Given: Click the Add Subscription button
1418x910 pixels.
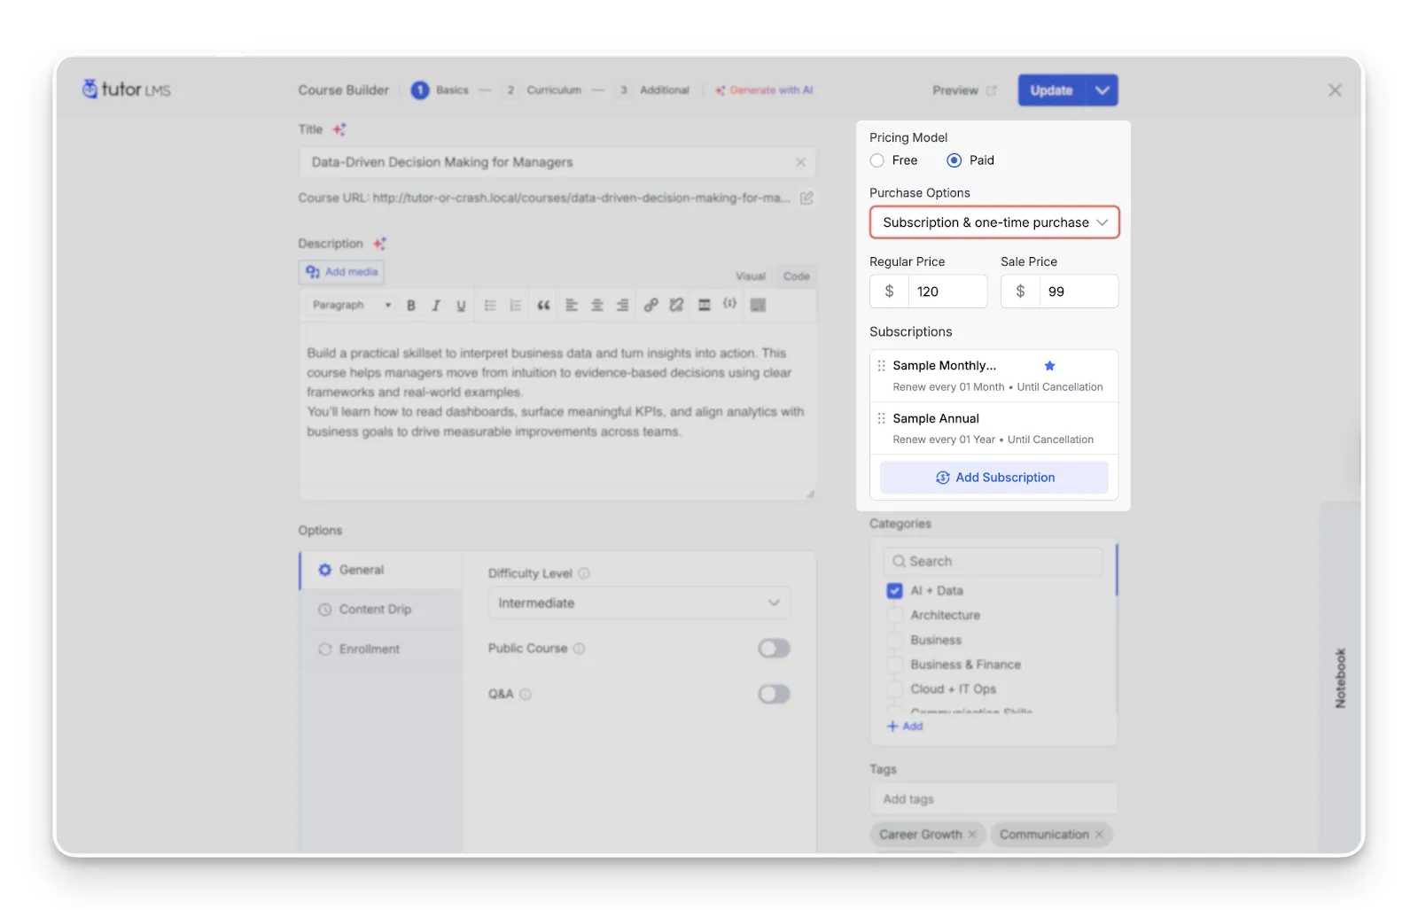Looking at the screenshot, I should (x=993, y=478).
